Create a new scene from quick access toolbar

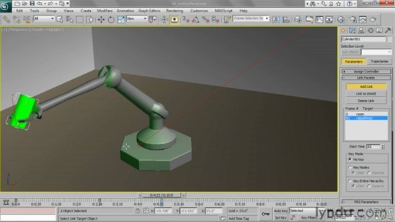click(17, 4)
